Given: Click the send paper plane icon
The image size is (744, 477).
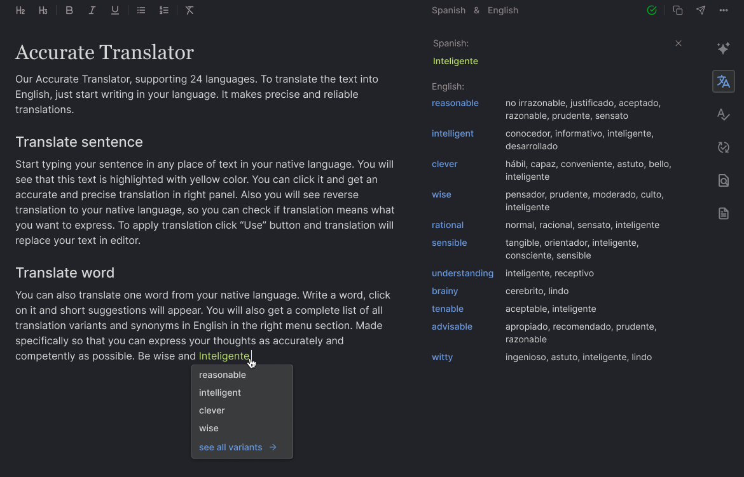Looking at the screenshot, I should pyautogui.click(x=701, y=10).
